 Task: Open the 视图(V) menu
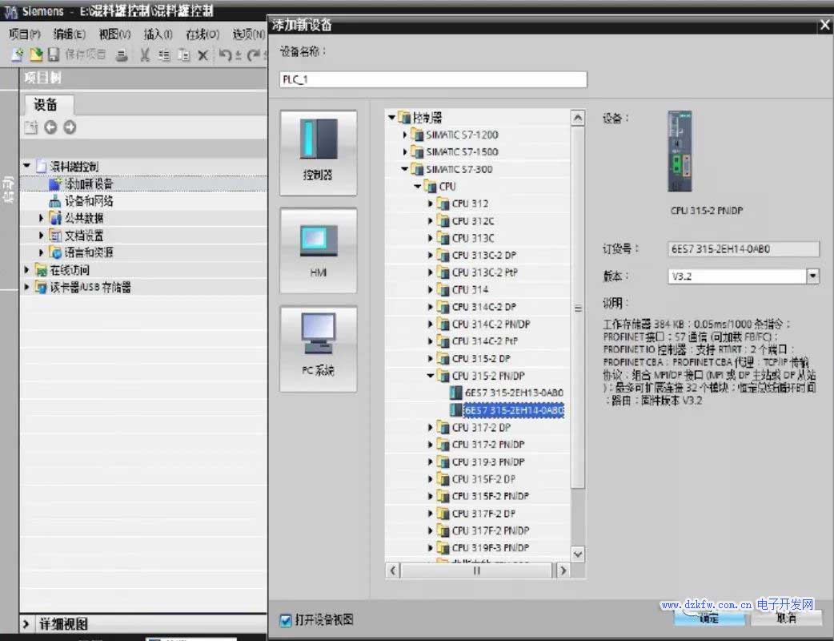114,34
